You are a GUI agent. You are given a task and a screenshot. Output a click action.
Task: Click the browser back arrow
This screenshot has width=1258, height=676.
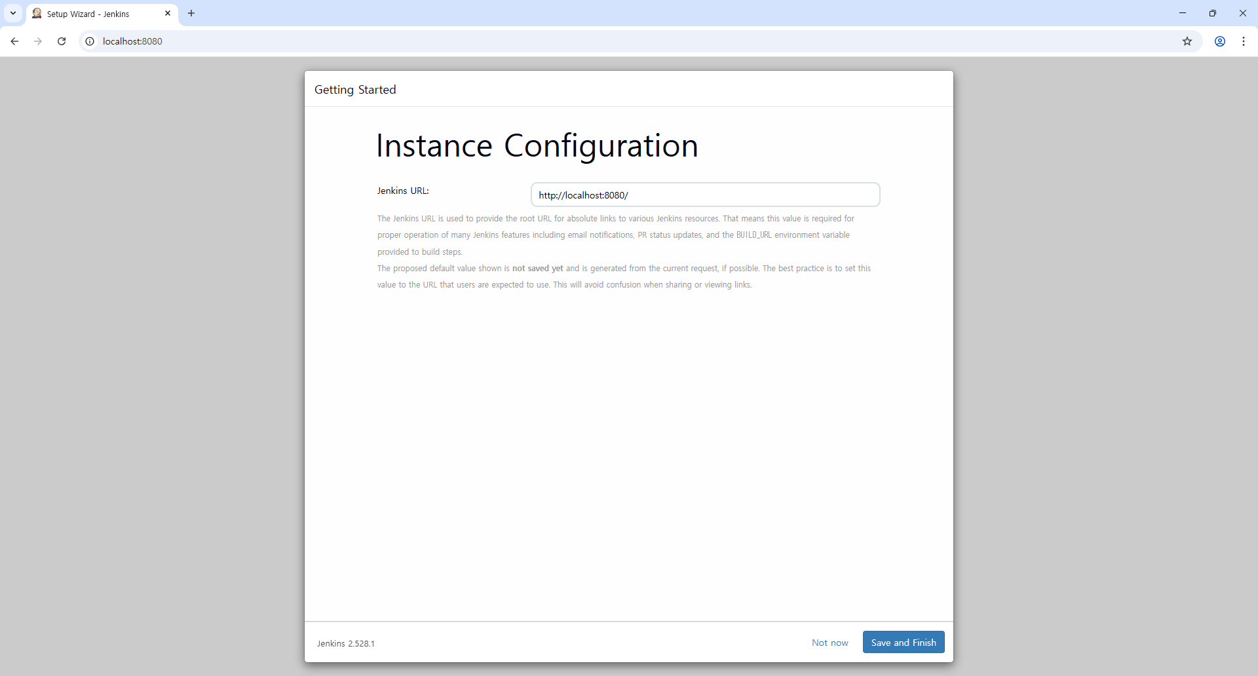(x=14, y=41)
